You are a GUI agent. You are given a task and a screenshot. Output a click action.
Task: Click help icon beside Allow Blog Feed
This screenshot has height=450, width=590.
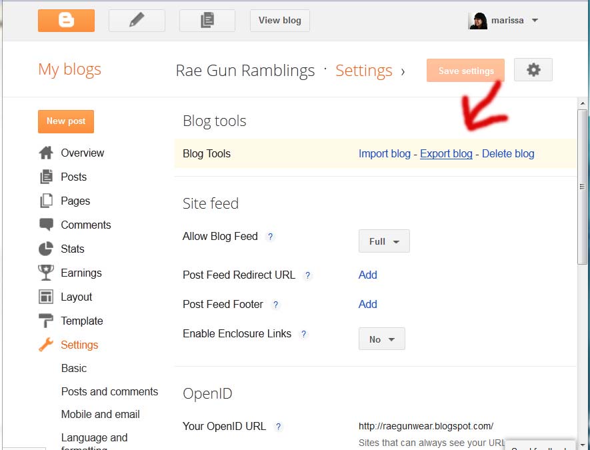[x=270, y=237]
